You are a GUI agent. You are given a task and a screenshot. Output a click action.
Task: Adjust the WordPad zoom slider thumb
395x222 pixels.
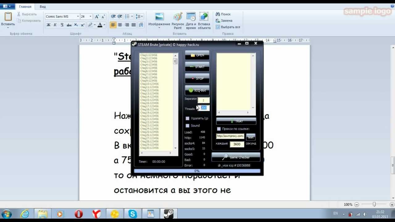click(x=374, y=204)
